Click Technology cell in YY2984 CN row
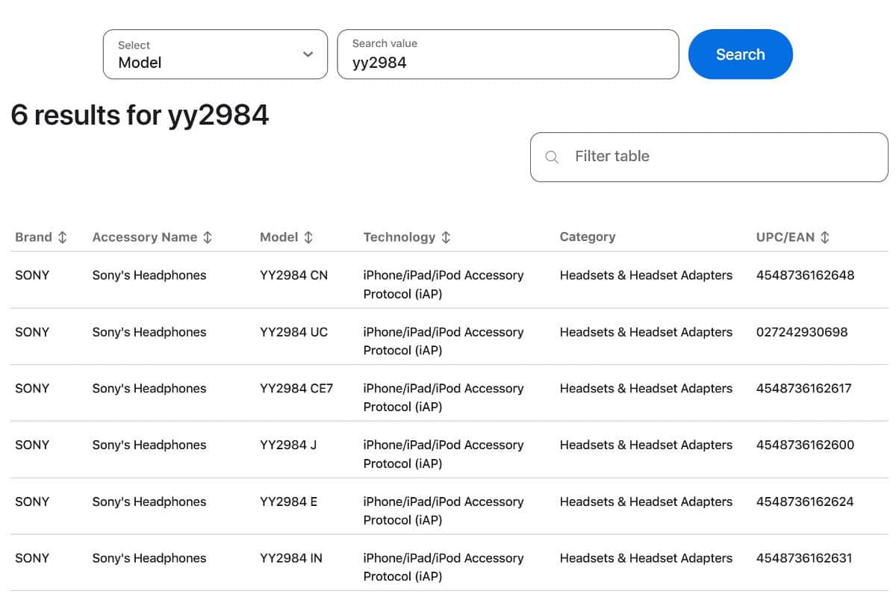Viewport: 896px width, 594px height. click(x=444, y=284)
